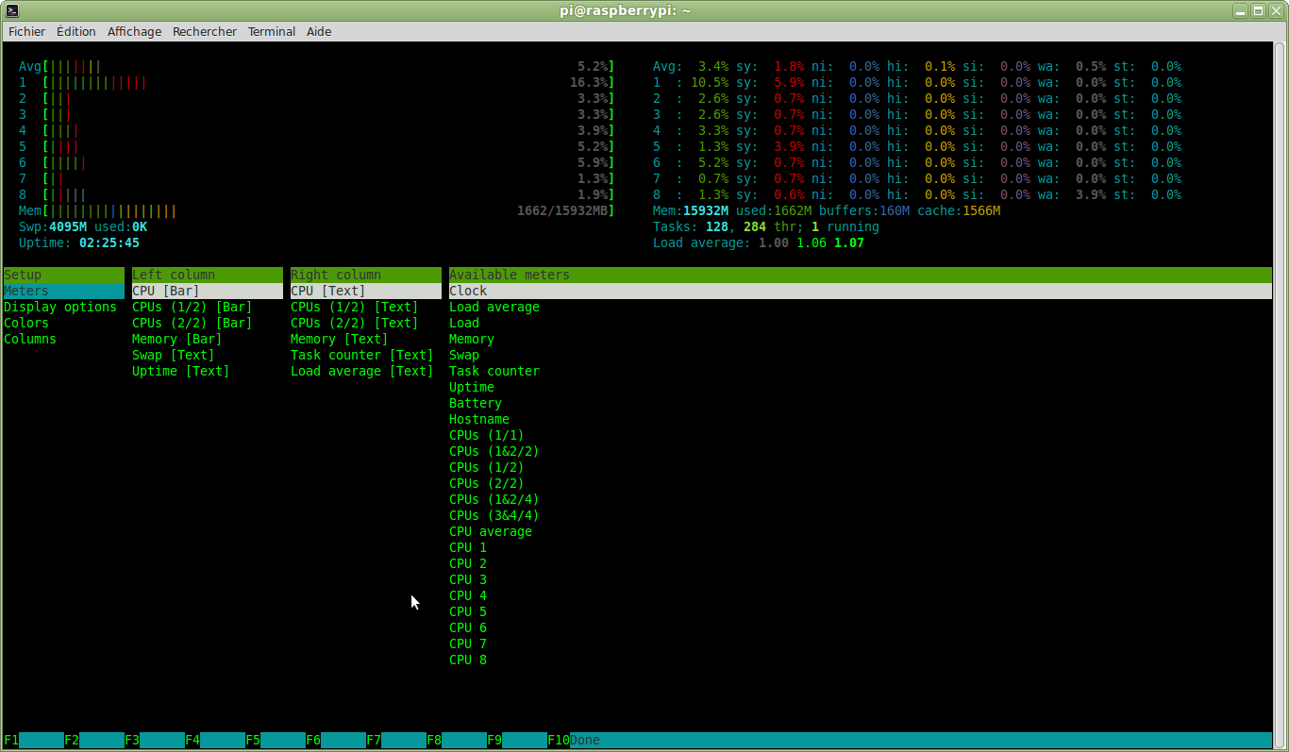Image resolution: width=1289 pixels, height=752 pixels.
Task: Choose Battery from Available meters
Action: pyautogui.click(x=476, y=403)
